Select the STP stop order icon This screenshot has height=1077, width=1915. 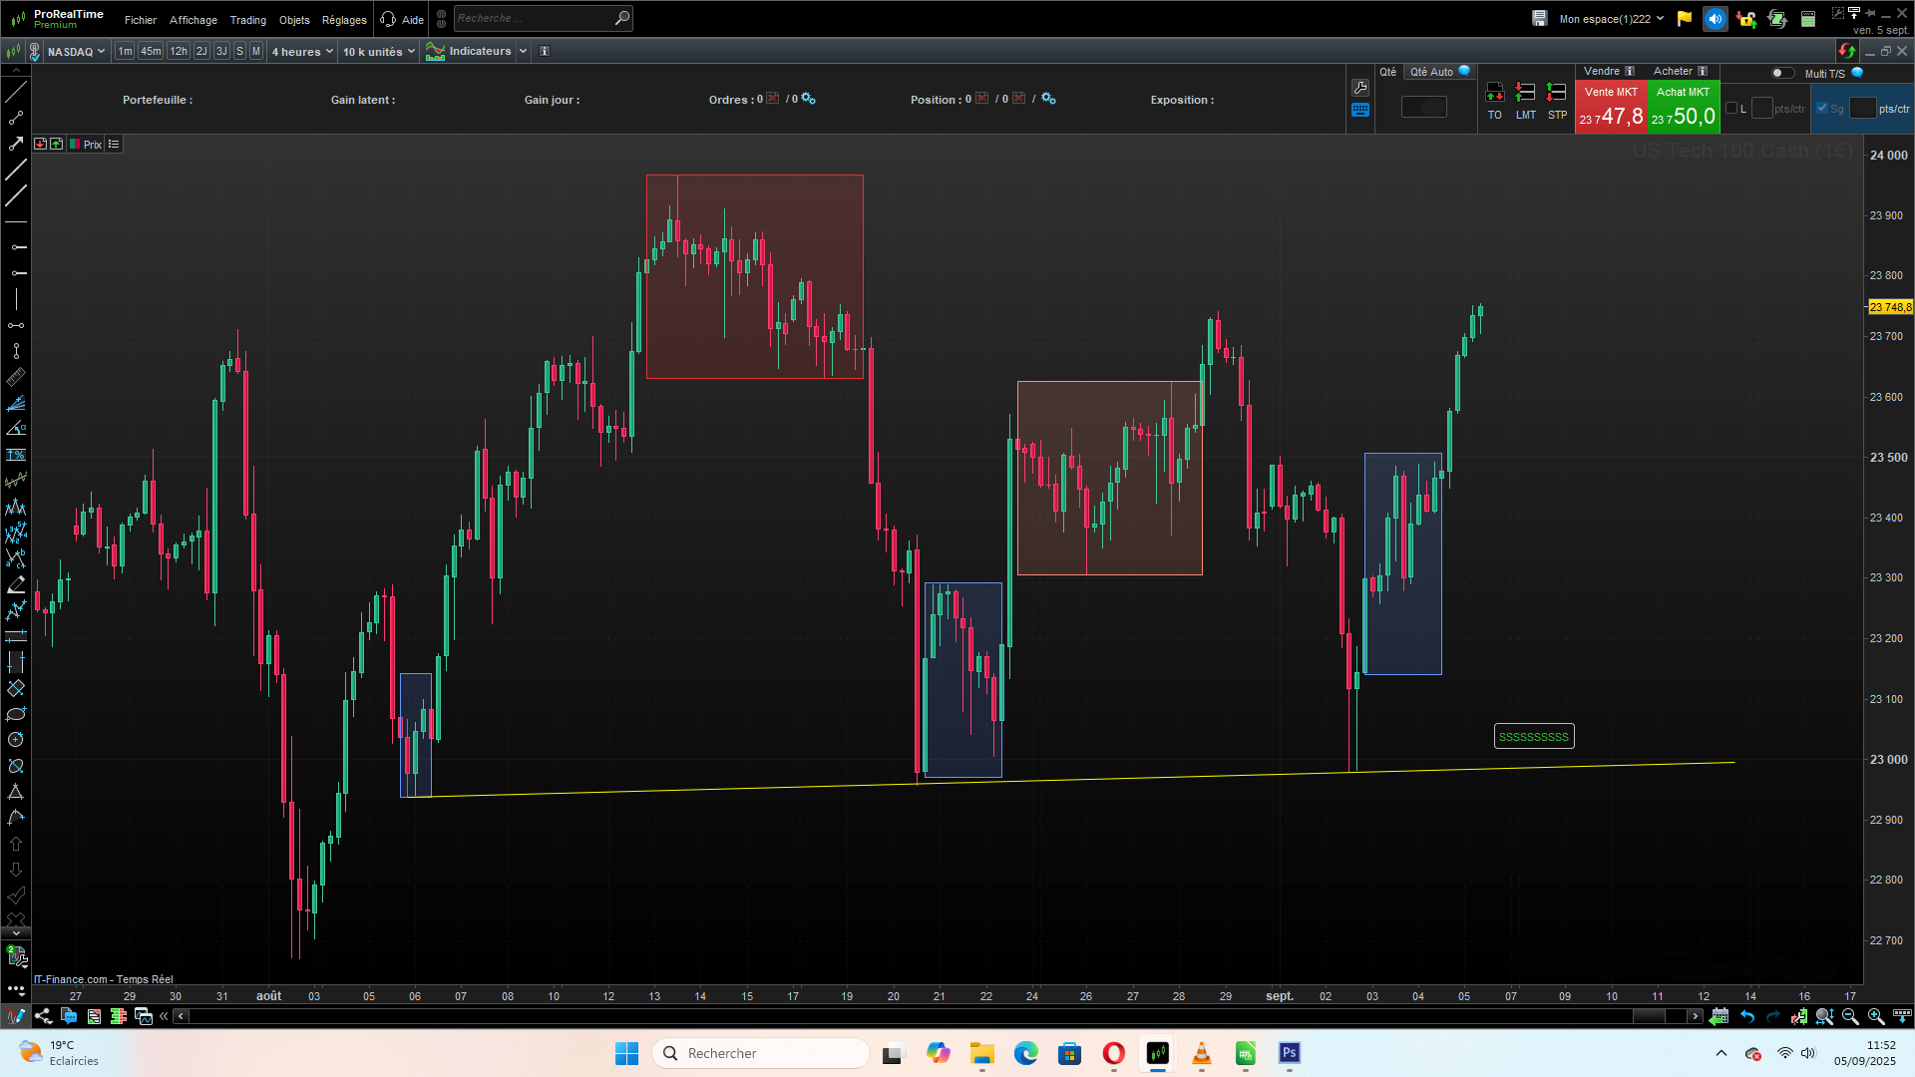click(x=1556, y=93)
